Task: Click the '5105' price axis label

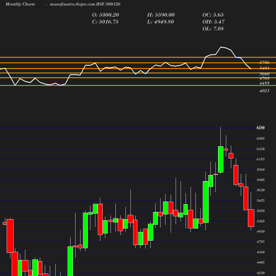Action: tap(261, 221)
